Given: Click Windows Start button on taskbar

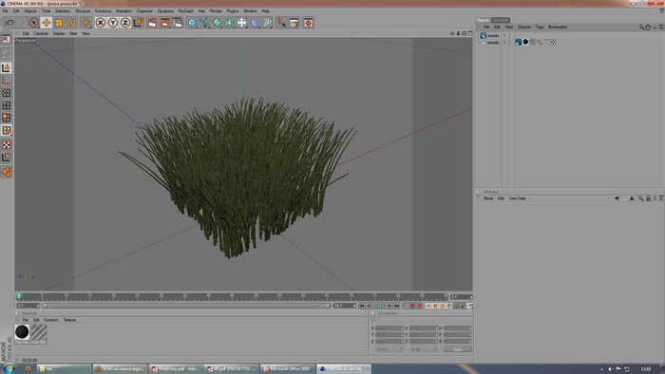Looking at the screenshot, I should 9,368.
